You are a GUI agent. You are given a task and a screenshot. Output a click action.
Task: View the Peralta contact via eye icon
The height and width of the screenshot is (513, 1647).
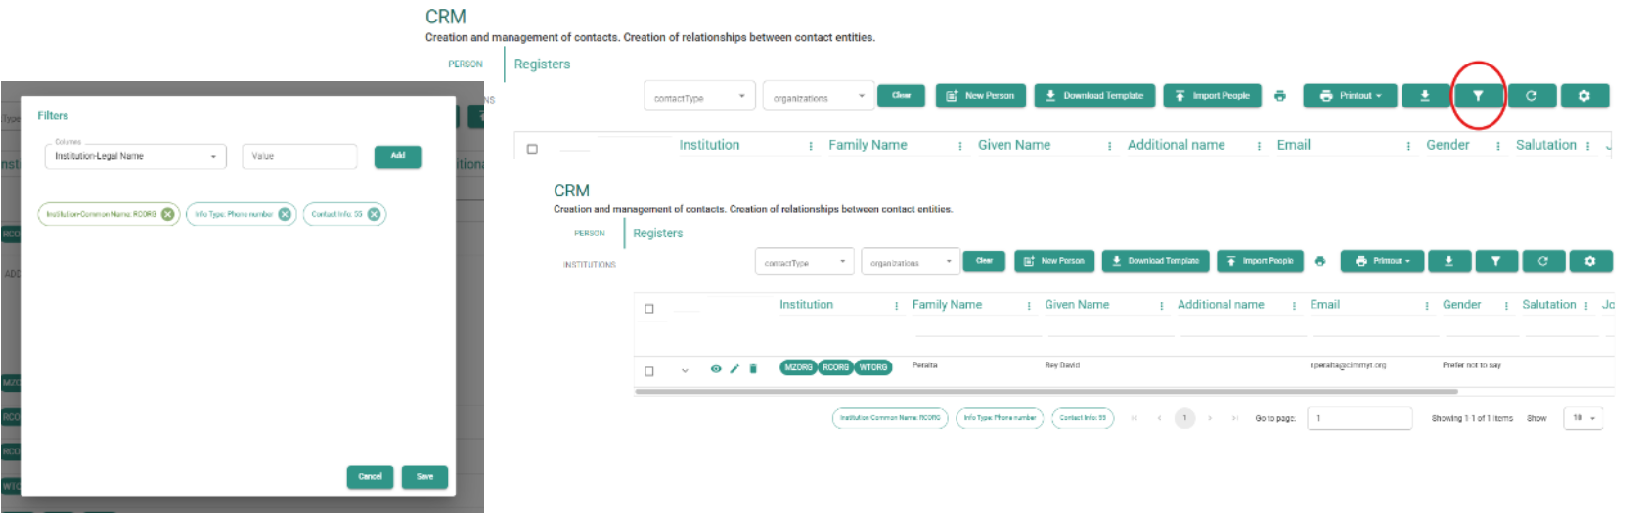pyautogui.click(x=716, y=369)
